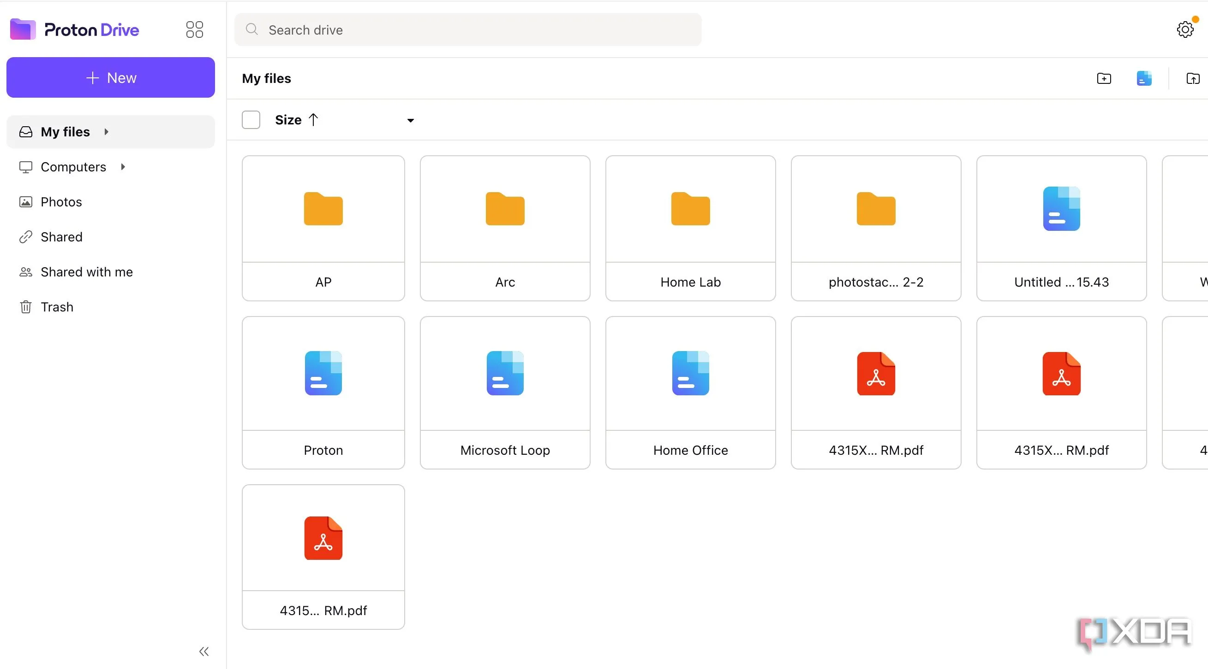This screenshot has width=1208, height=669.
Task: Collapse the sidebar with double-chevron icon
Action: pyautogui.click(x=203, y=651)
